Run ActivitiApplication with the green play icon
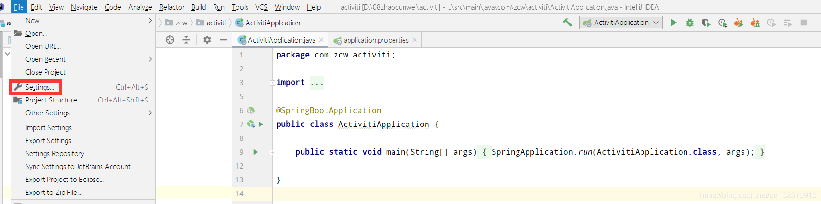Viewport: 821px width, 204px height. coord(674,23)
